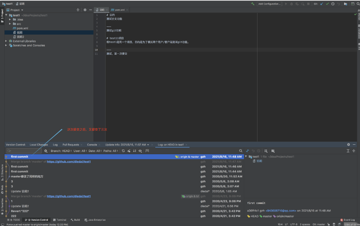Expand External Libraries node
The image size is (360, 226).
click(x=6, y=41)
